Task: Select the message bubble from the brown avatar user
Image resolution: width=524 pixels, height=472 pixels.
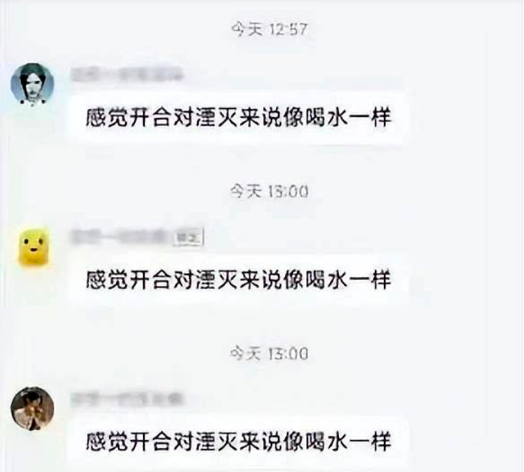Action: pyautogui.click(x=238, y=441)
